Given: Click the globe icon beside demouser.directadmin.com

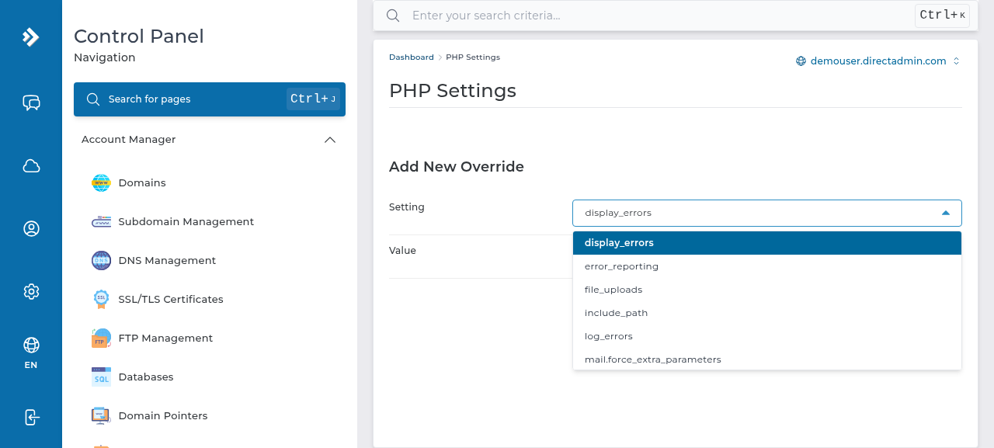Looking at the screenshot, I should tap(801, 61).
